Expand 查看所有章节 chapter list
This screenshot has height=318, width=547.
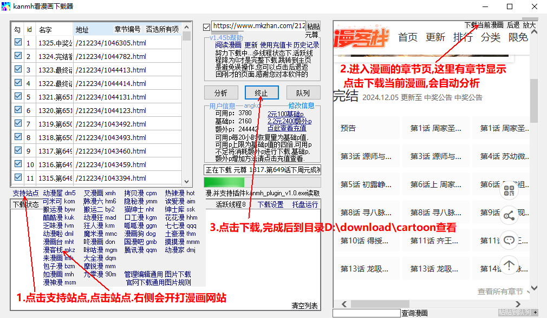click(500, 291)
